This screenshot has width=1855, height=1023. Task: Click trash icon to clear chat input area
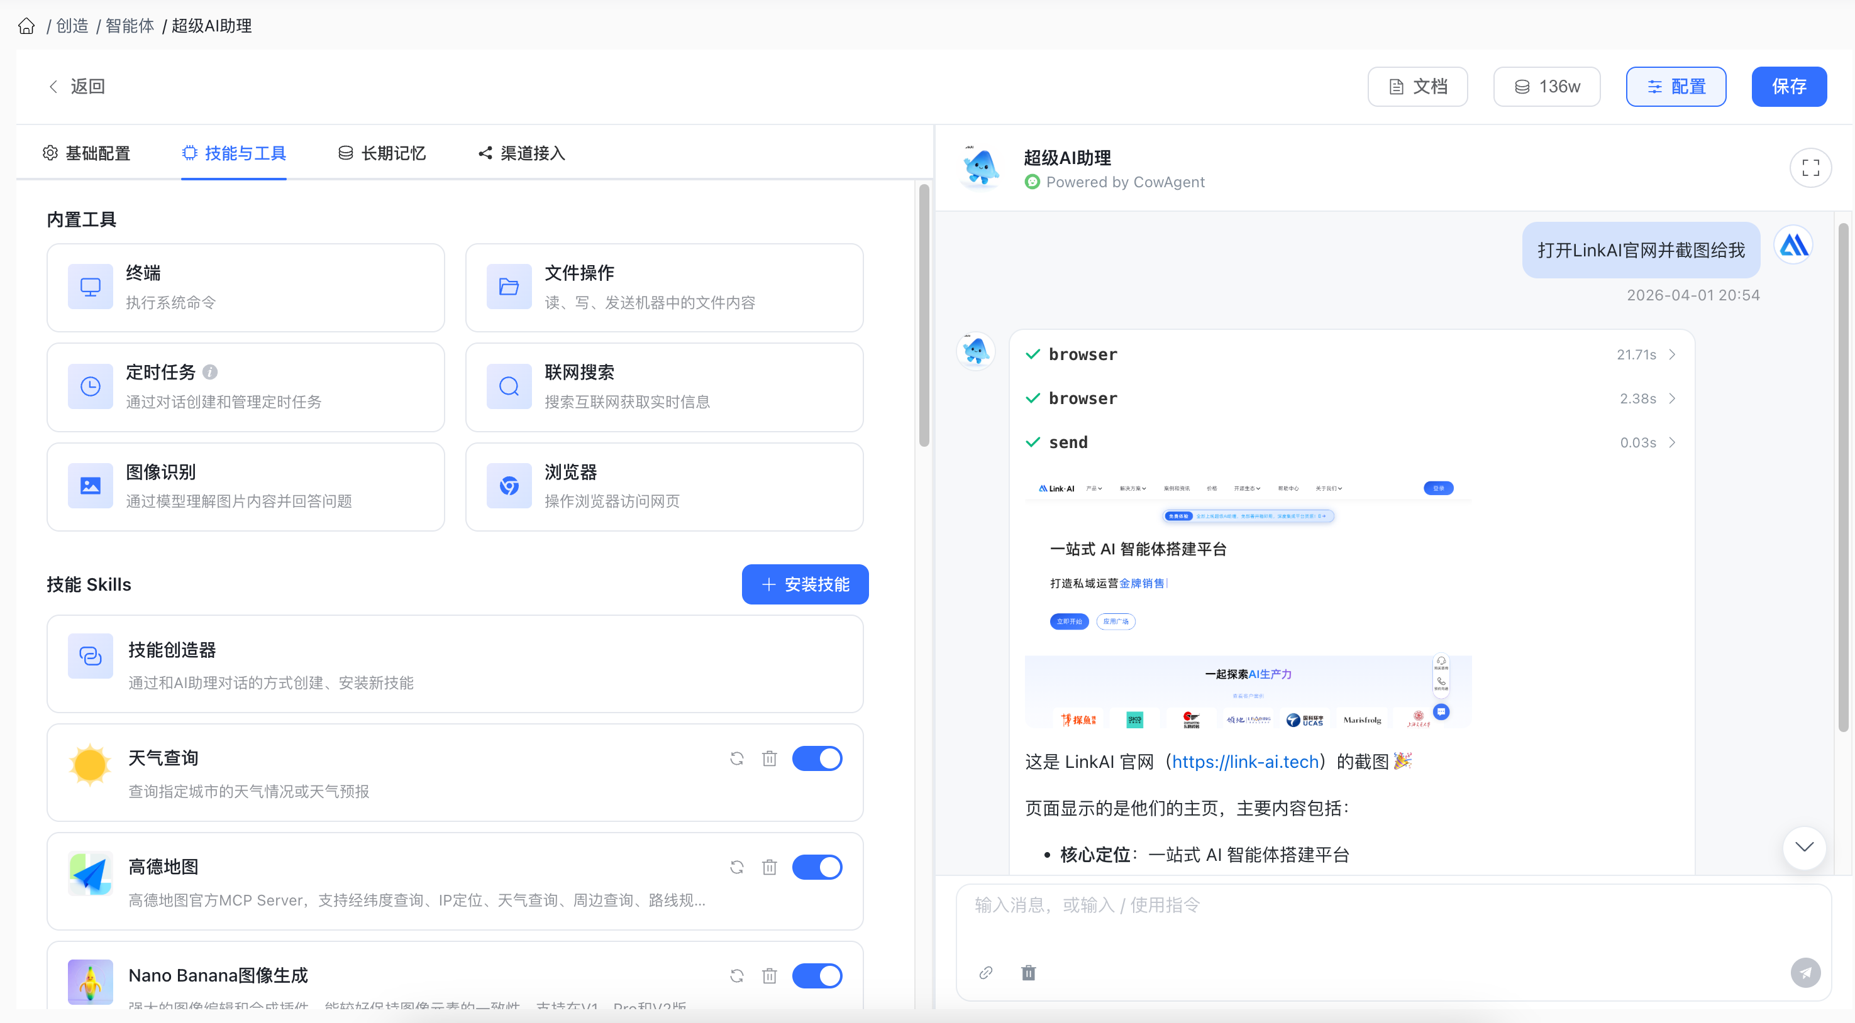pyautogui.click(x=1028, y=973)
